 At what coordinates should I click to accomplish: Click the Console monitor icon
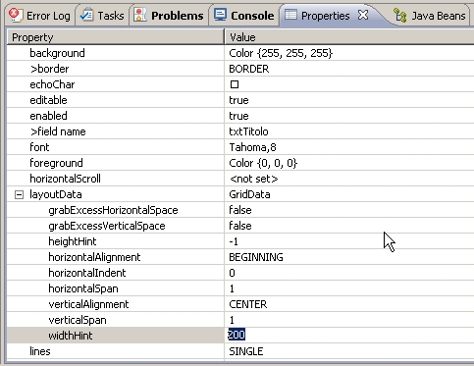pyautogui.click(x=220, y=15)
